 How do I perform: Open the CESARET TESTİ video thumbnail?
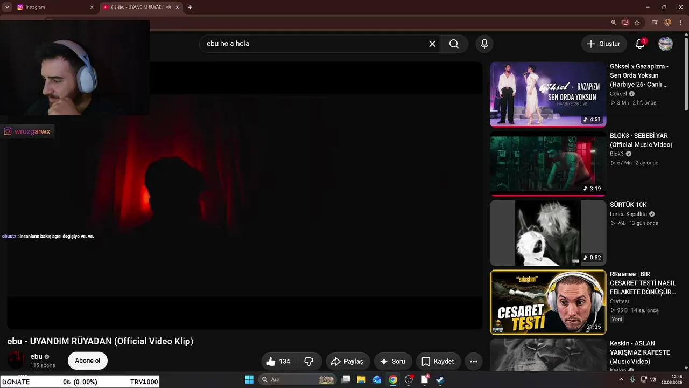pyautogui.click(x=548, y=302)
